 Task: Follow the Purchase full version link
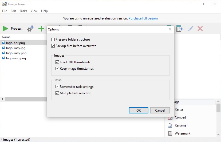coord(143,18)
